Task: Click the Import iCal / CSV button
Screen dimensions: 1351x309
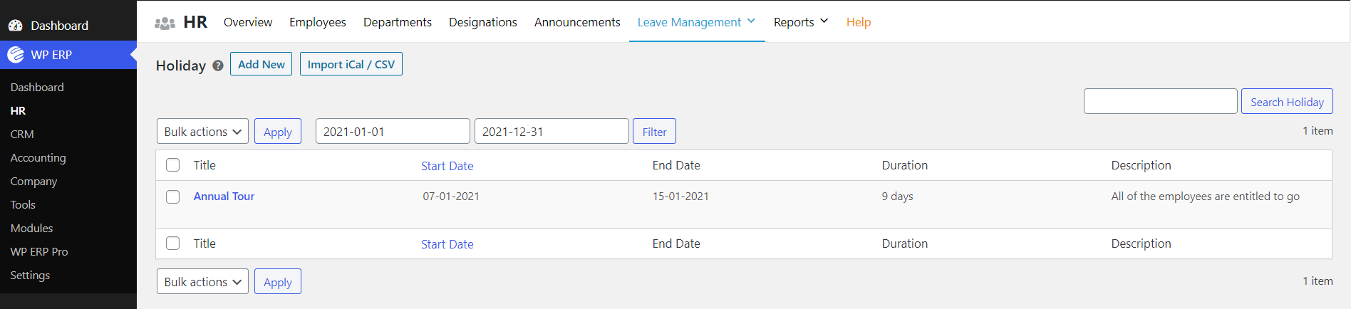Action: pyautogui.click(x=351, y=64)
